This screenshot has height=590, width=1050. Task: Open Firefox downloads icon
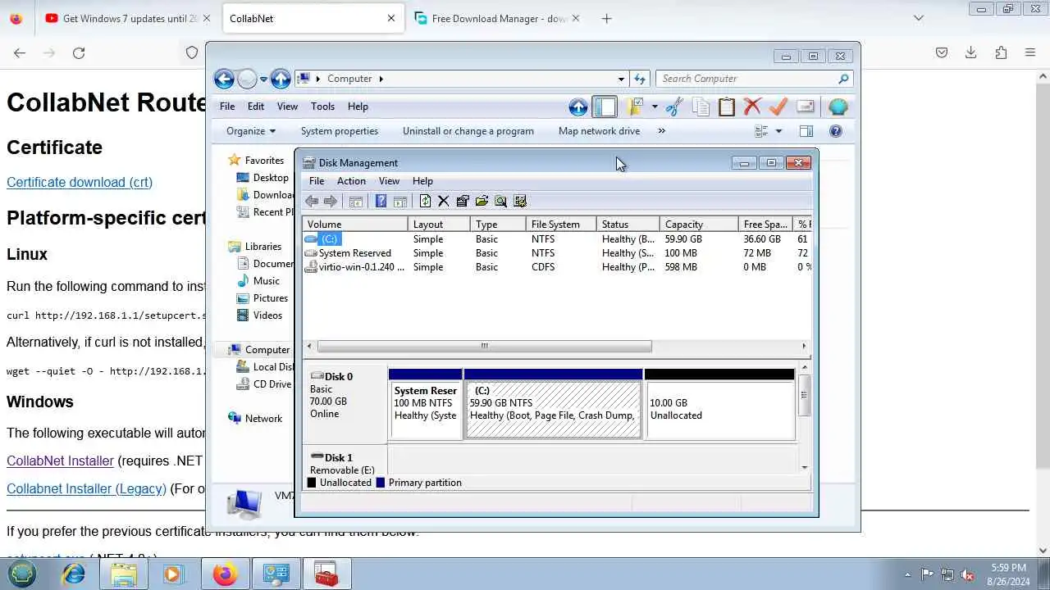971,52
